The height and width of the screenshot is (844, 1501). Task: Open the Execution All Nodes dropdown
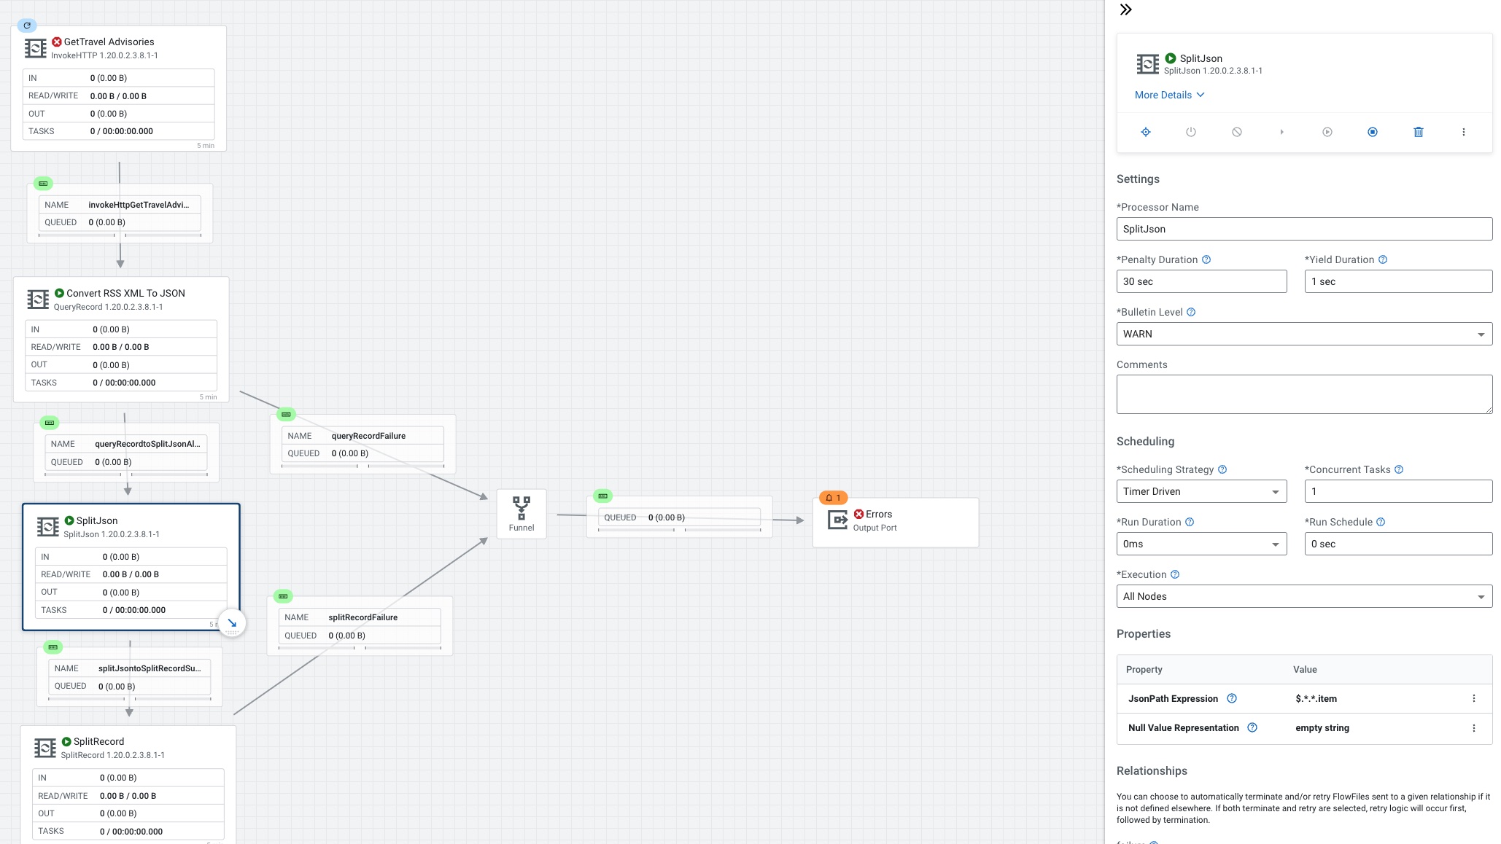point(1303,596)
